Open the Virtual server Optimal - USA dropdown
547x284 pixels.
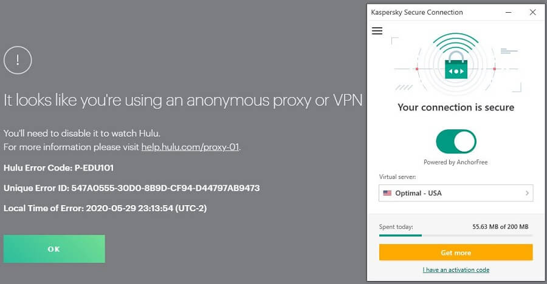pos(456,193)
